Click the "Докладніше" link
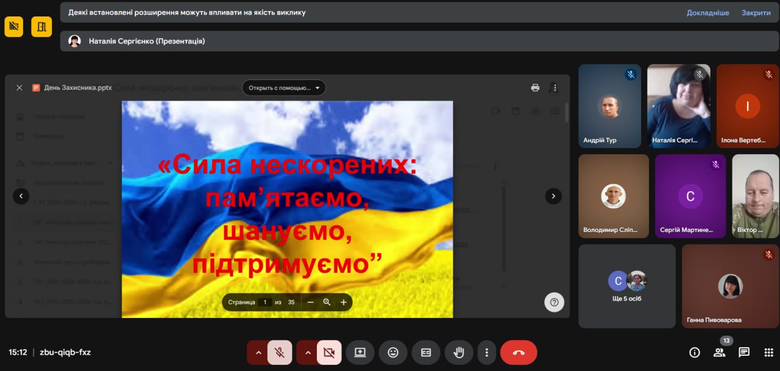Screen dimensions: 780x371 pyautogui.click(x=707, y=13)
